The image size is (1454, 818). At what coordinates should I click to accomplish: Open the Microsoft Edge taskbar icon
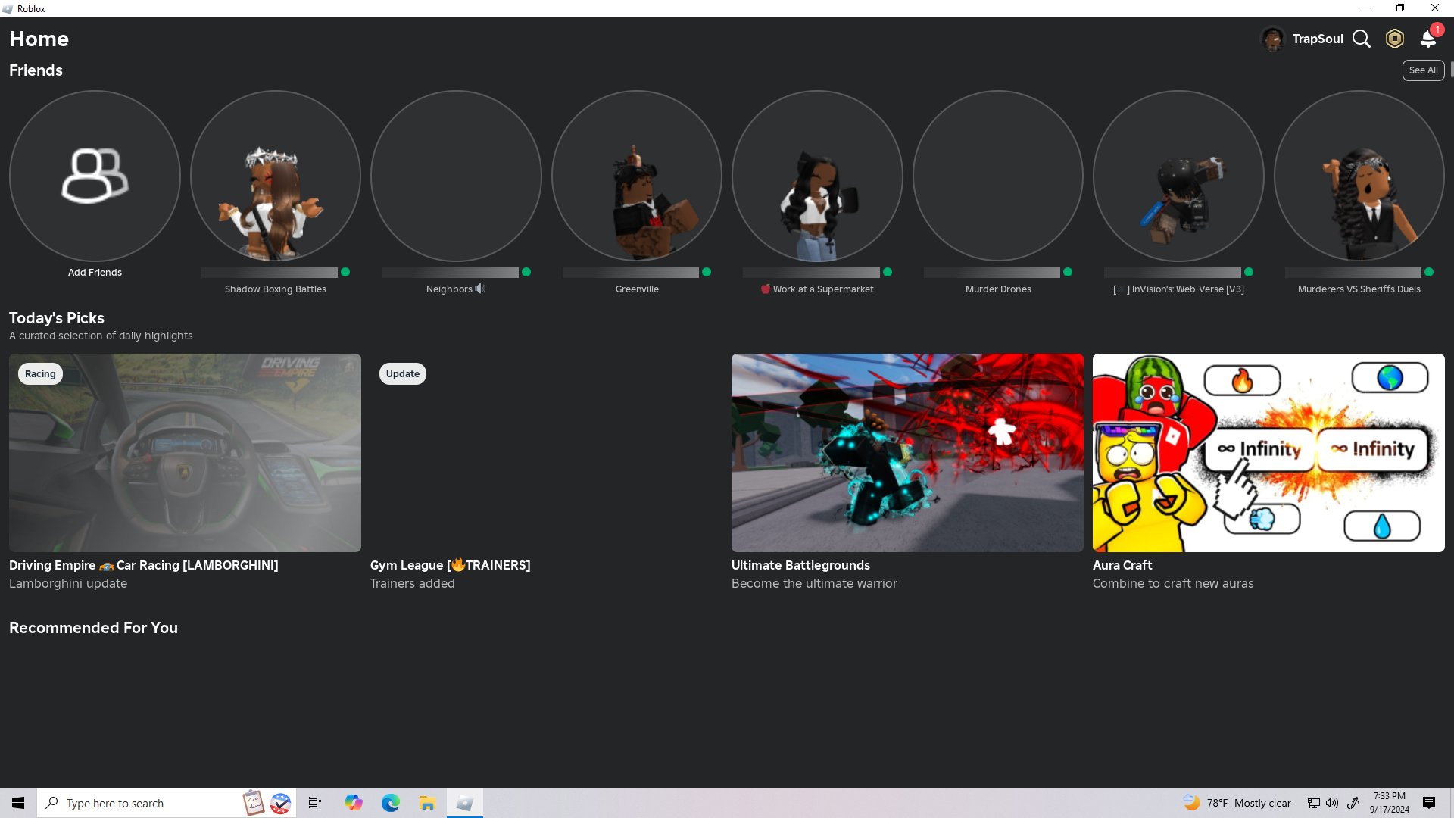click(x=390, y=803)
